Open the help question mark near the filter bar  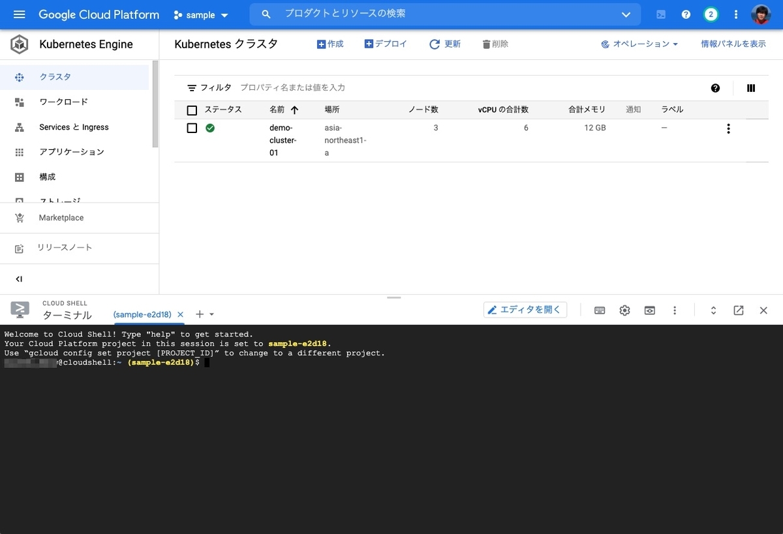(715, 87)
